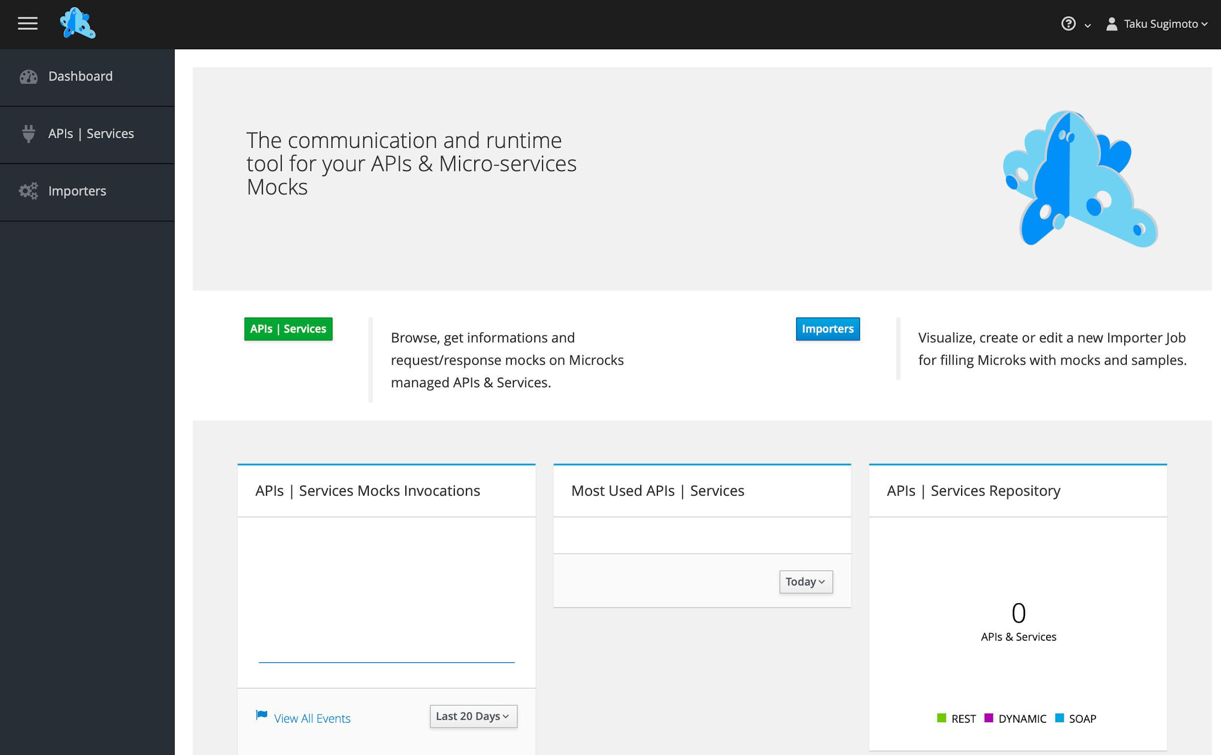Click the invocations chart baseline
The width and height of the screenshot is (1221, 755).
[386, 662]
